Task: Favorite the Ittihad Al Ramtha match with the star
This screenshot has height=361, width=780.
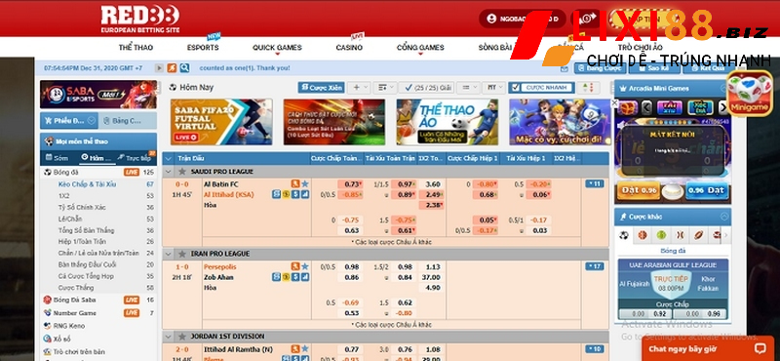Action: [305, 349]
